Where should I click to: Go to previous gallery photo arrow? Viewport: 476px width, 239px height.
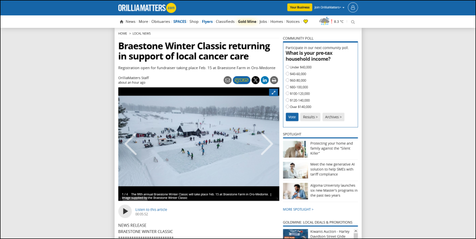[131, 144]
